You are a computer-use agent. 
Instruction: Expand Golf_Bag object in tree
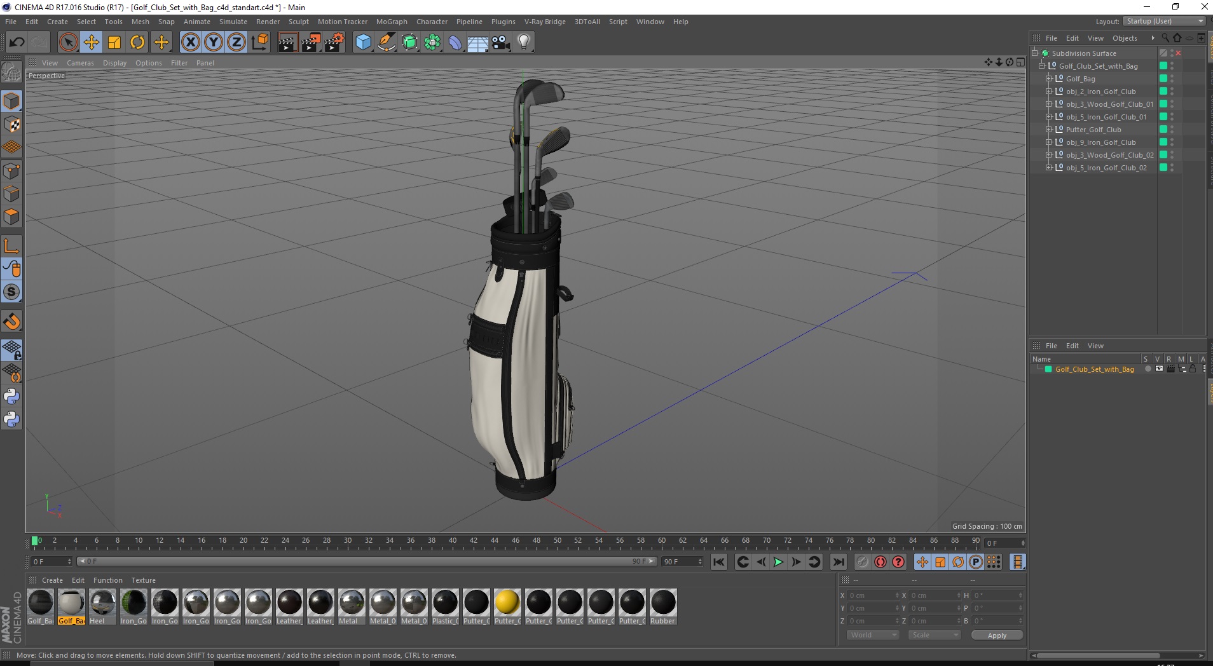click(x=1048, y=79)
